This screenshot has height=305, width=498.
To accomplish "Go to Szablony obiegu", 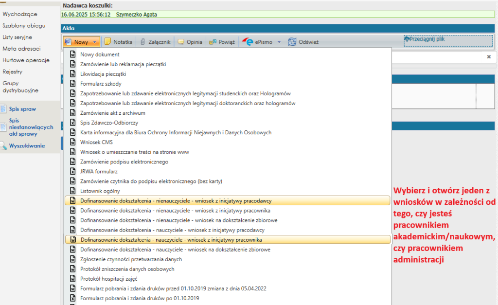I will (24, 26).
